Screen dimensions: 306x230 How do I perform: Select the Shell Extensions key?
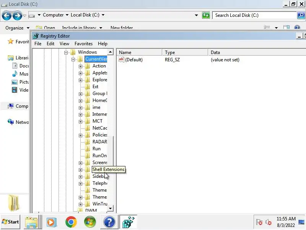coord(108,169)
